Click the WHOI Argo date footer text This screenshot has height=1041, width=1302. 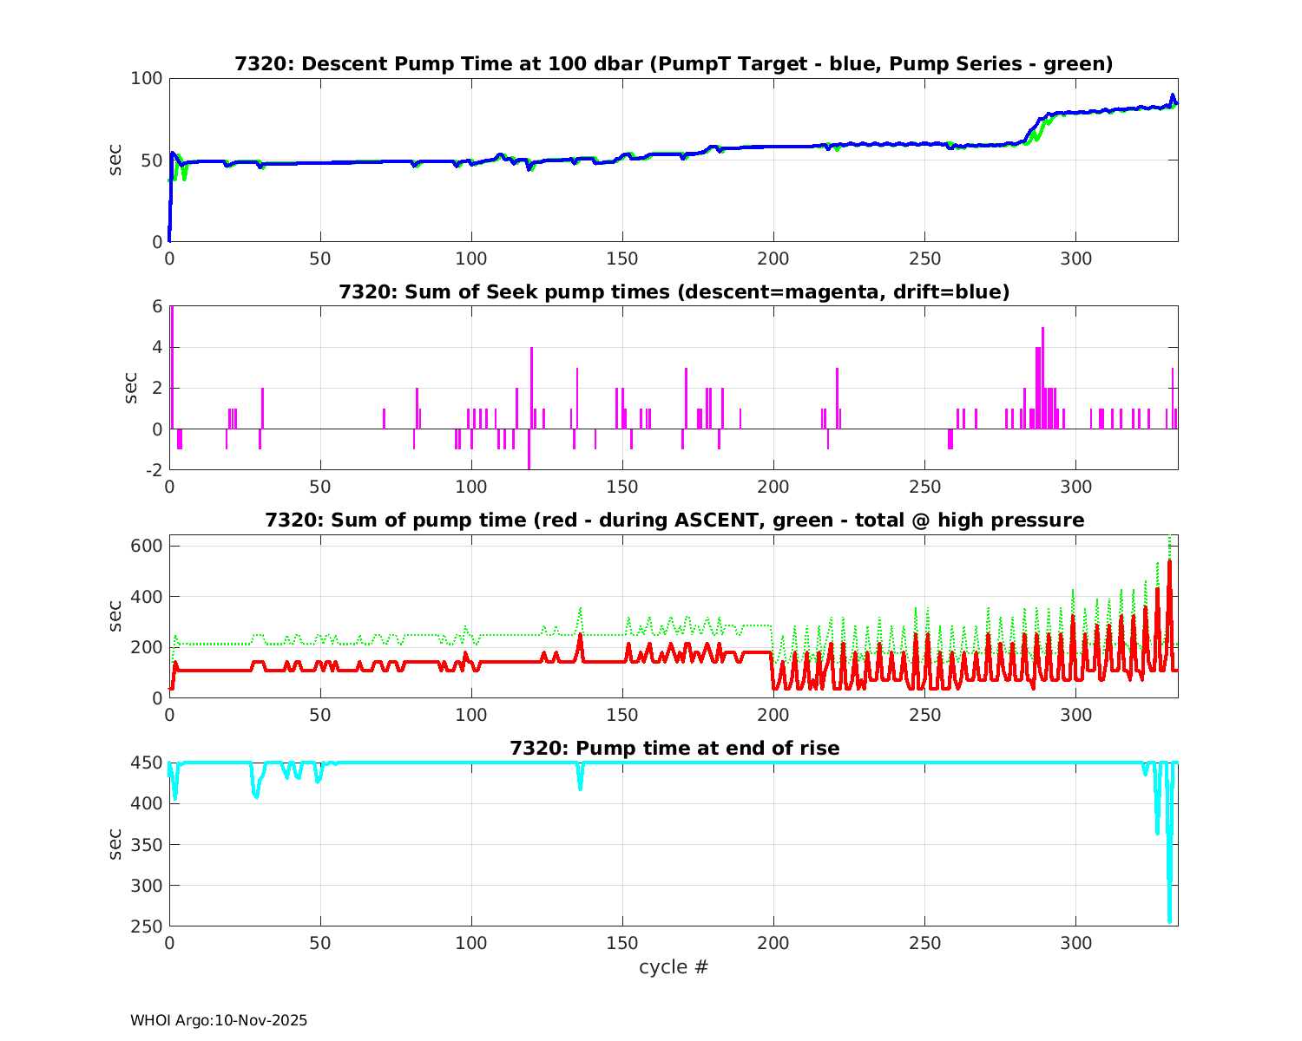[x=219, y=1020]
